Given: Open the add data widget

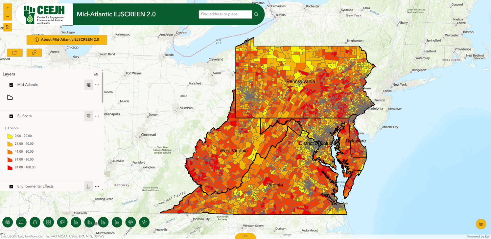Looking at the screenshot, I should click(8, 222).
